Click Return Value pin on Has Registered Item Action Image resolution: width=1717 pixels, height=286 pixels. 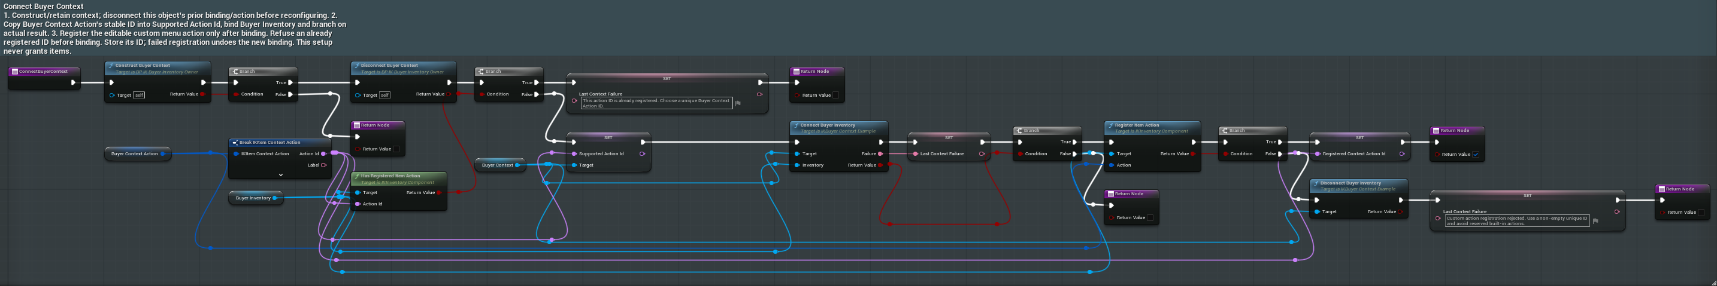438,193
